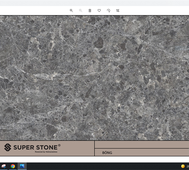Viewport: 189px width, 170px height.
Task: Toggle the heart favorite icon
Action: coord(99,11)
